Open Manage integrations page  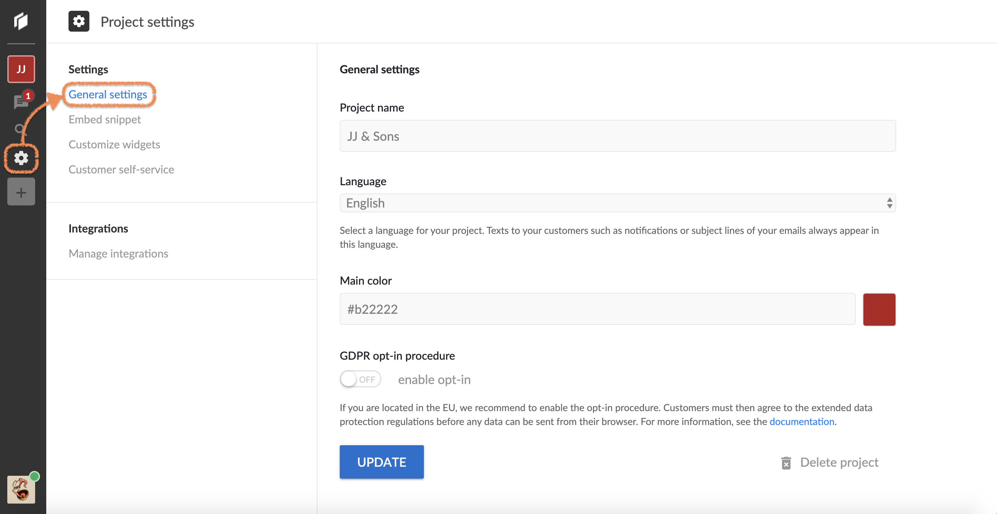pos(118,254)
